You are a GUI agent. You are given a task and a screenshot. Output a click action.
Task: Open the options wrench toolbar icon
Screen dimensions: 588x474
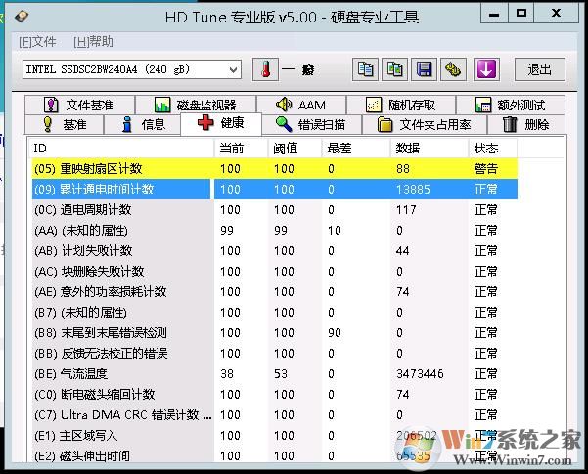pos(453,69)
